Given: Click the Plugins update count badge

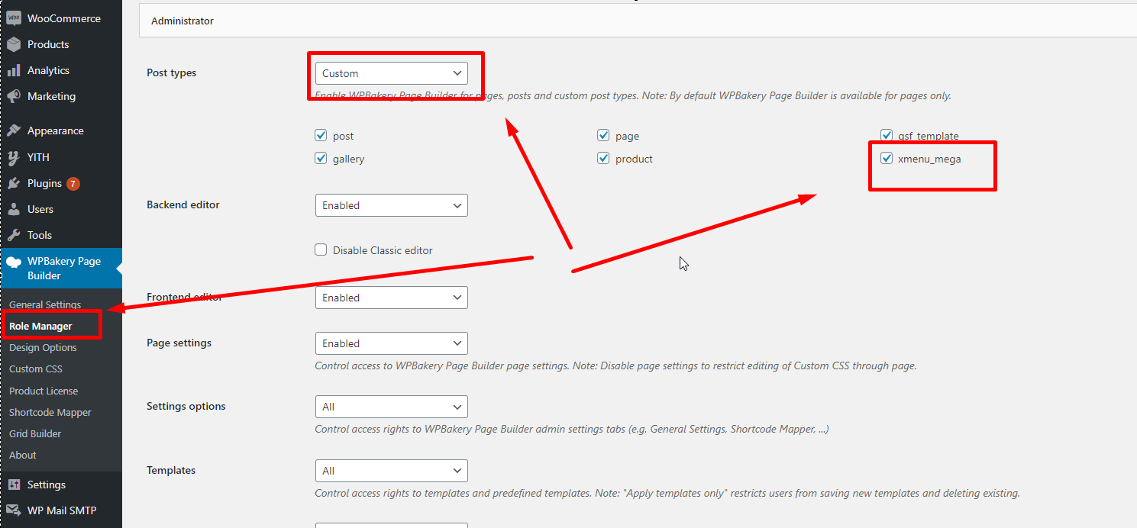Looking at the screenshot, I should 73,184.
